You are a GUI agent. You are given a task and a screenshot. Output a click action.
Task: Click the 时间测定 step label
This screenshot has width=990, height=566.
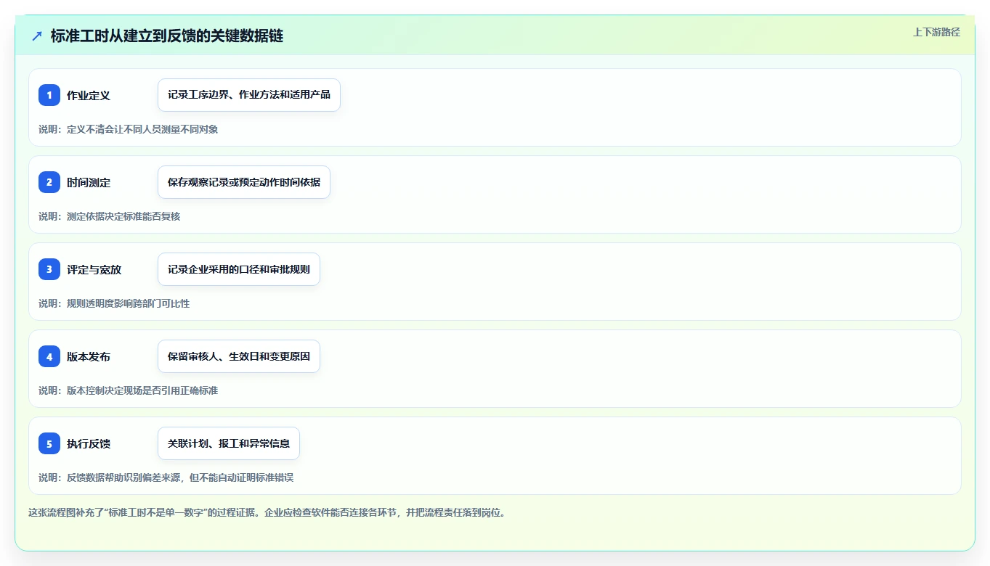89,182
